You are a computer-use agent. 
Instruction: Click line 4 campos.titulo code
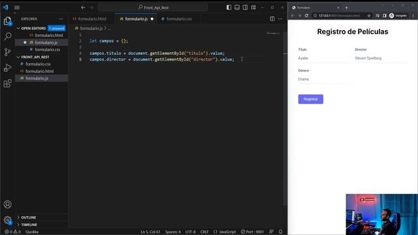point(157,54)
